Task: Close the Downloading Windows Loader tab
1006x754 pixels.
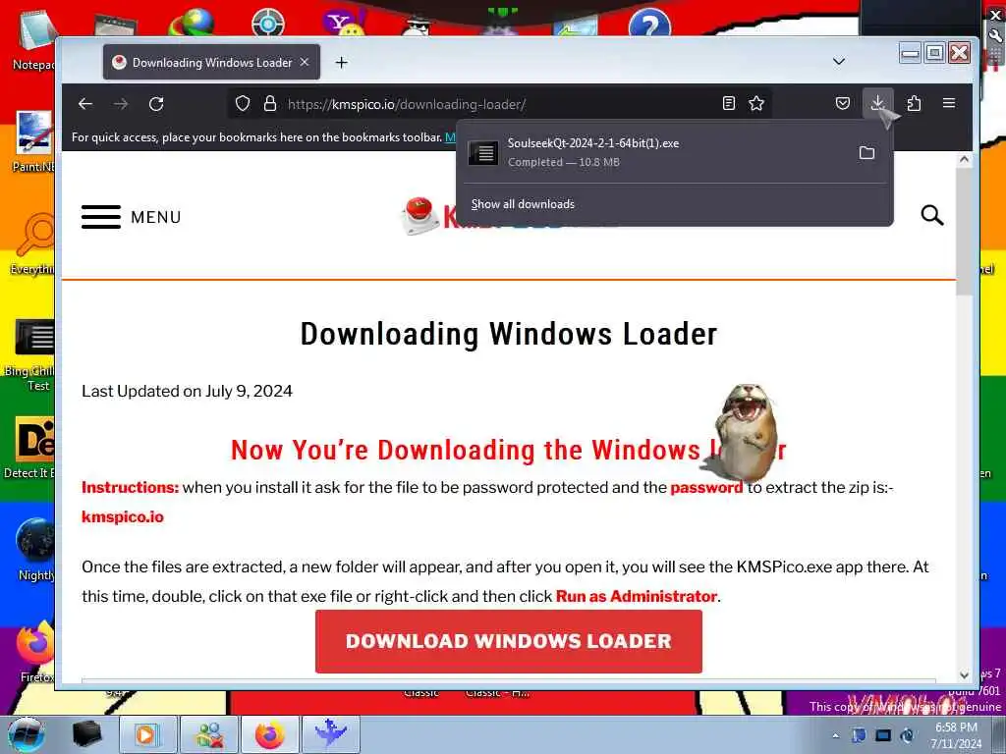Action: (x=305, y=62)
